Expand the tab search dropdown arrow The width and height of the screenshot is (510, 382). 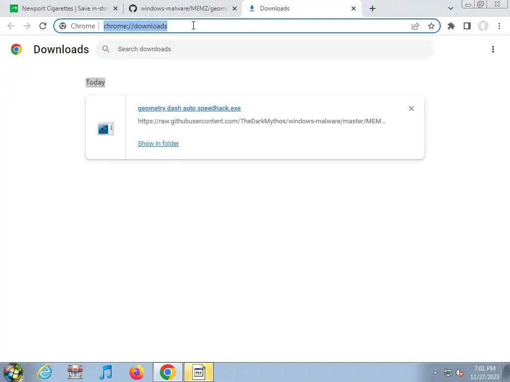coord(450,8)
